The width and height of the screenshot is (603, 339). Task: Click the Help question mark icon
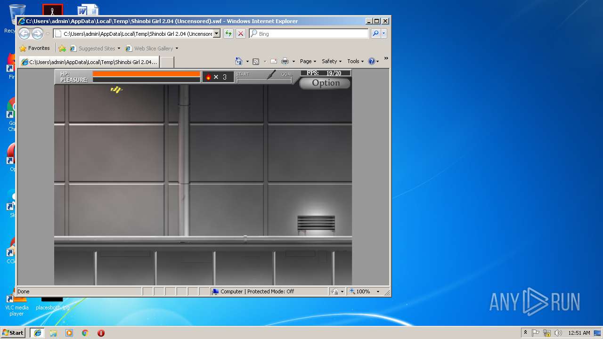(372, 61)
